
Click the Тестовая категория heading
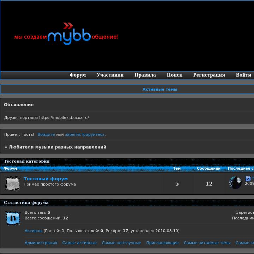coord(26,161)
